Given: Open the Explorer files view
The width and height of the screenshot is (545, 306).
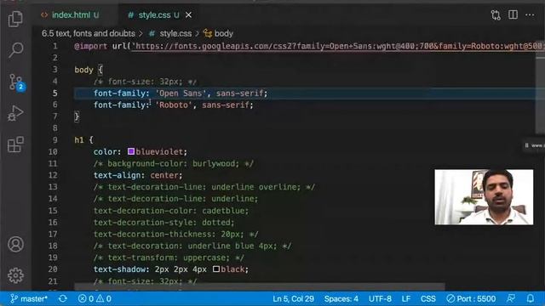Looking at the screenshot, I should [15, 19].
